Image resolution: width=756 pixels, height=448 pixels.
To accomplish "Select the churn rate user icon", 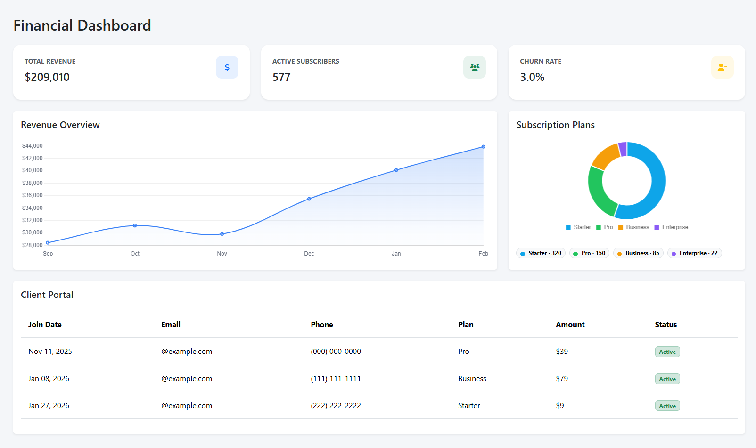I will [723, 67].
